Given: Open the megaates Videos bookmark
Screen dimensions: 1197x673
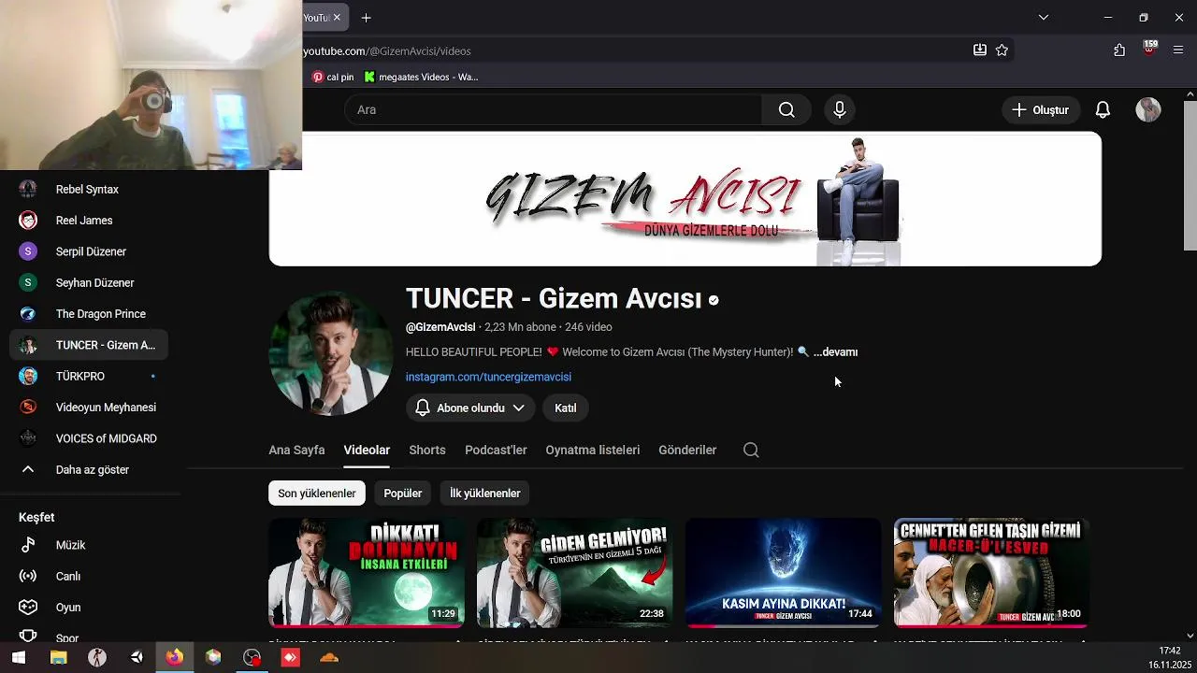Looking at the screenshot, I should pos(422,77).
